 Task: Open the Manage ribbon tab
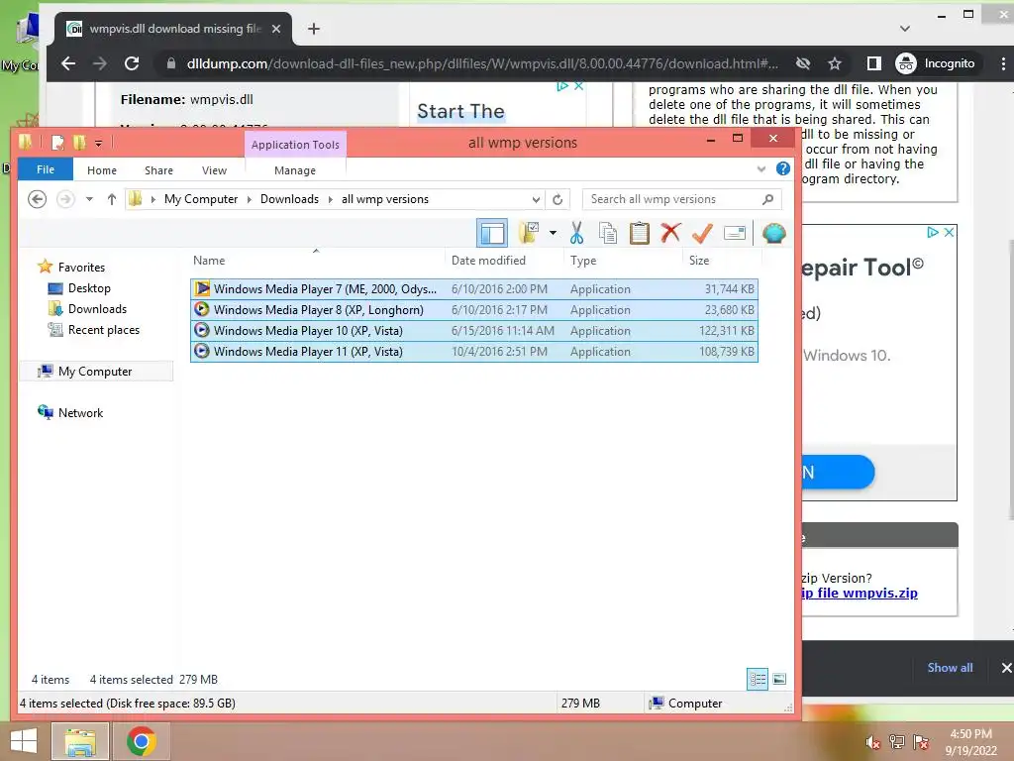coord(295,170)
